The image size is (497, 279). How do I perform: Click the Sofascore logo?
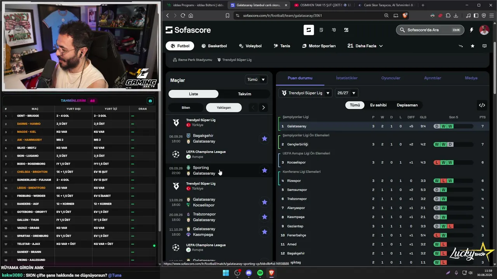[x=188, y=30]
